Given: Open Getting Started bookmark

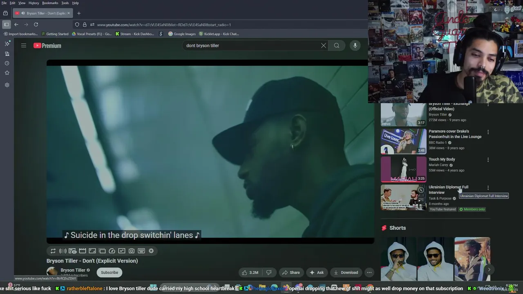Looking at the screenshot, I should [x=55, y=34].
